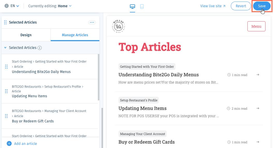Viewport: 273px width, 148px height.
Task: Click arrow icon for Buy or Redeem Gift Cards
Action: click(258, 142)
